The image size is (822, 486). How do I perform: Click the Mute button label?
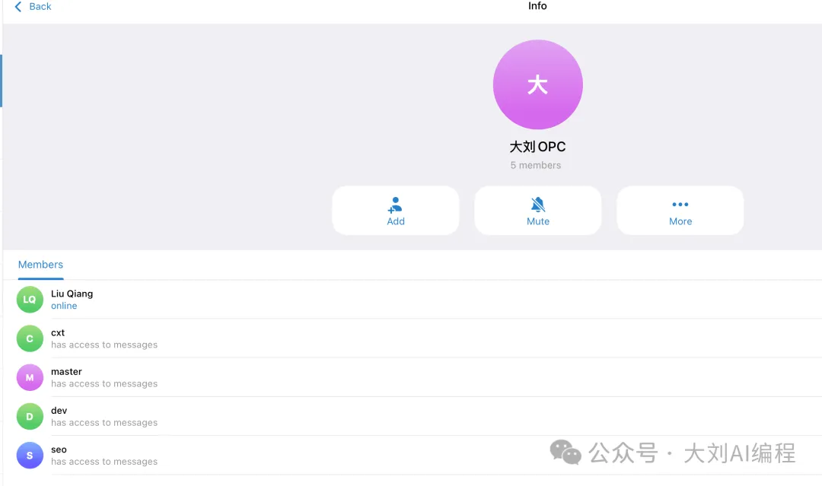coord(538,221)
